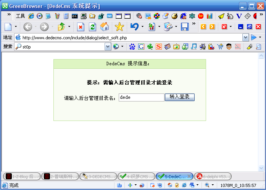Click the paint palette skin icon
Screen dimensions: 266x190
click(168, 27)
